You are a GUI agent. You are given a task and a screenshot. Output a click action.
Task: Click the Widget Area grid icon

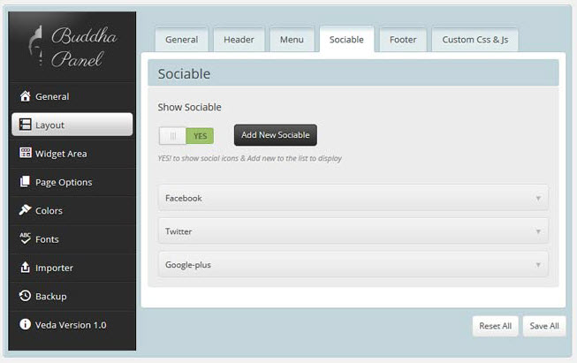[x=25, y=153]
